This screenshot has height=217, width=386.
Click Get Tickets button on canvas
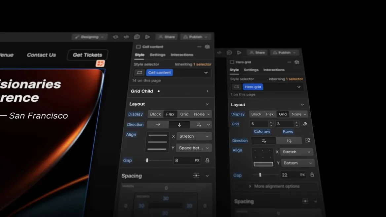(x=87, y=55)
